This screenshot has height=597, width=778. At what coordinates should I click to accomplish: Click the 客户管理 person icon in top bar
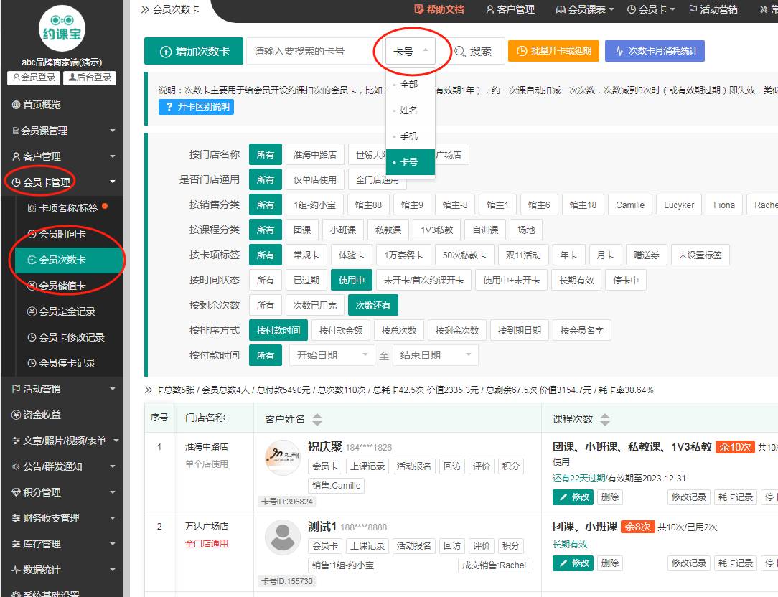pos(489,9)
